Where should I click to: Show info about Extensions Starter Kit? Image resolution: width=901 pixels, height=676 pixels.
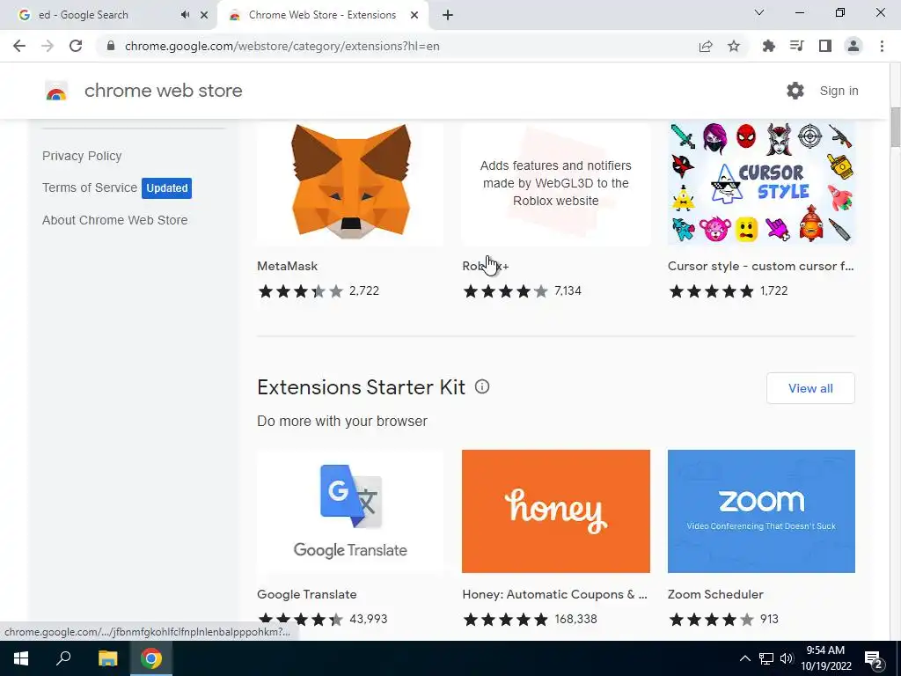pos(482,387)
